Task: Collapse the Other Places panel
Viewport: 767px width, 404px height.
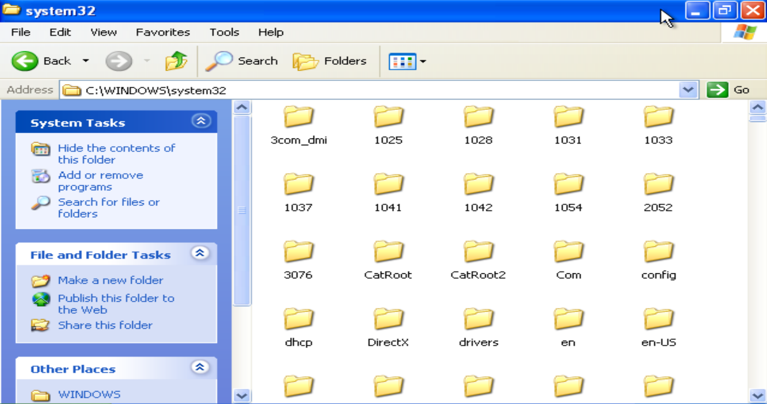Action: pos(200,367)
